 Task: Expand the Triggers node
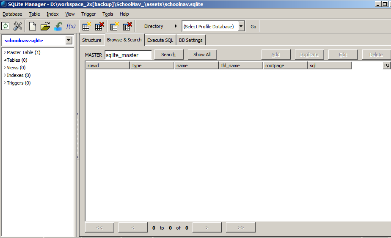5,83
